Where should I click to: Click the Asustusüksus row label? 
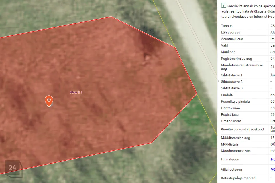pyautogui.click(x=232, y=39)
